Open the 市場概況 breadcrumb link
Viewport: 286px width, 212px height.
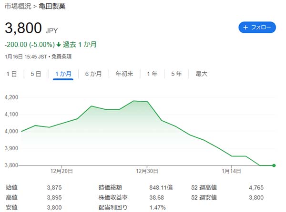pyautogui.click(x=18, y=6)
